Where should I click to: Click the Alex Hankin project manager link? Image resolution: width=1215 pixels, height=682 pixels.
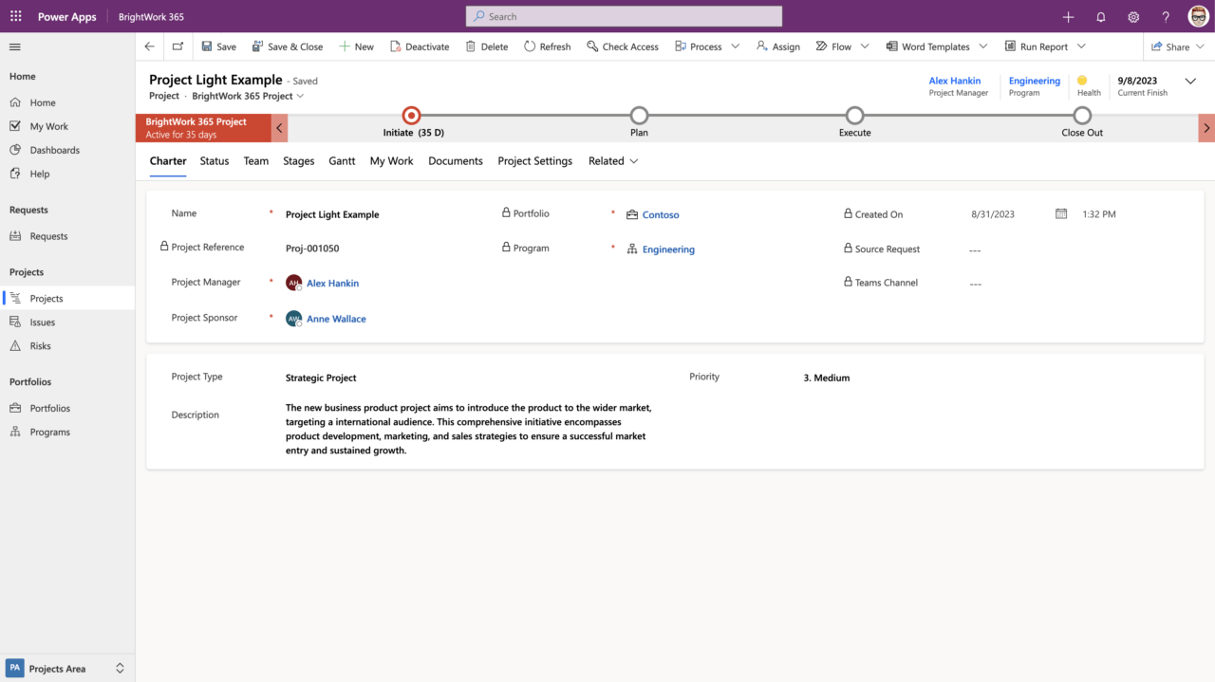coord(954,81)
